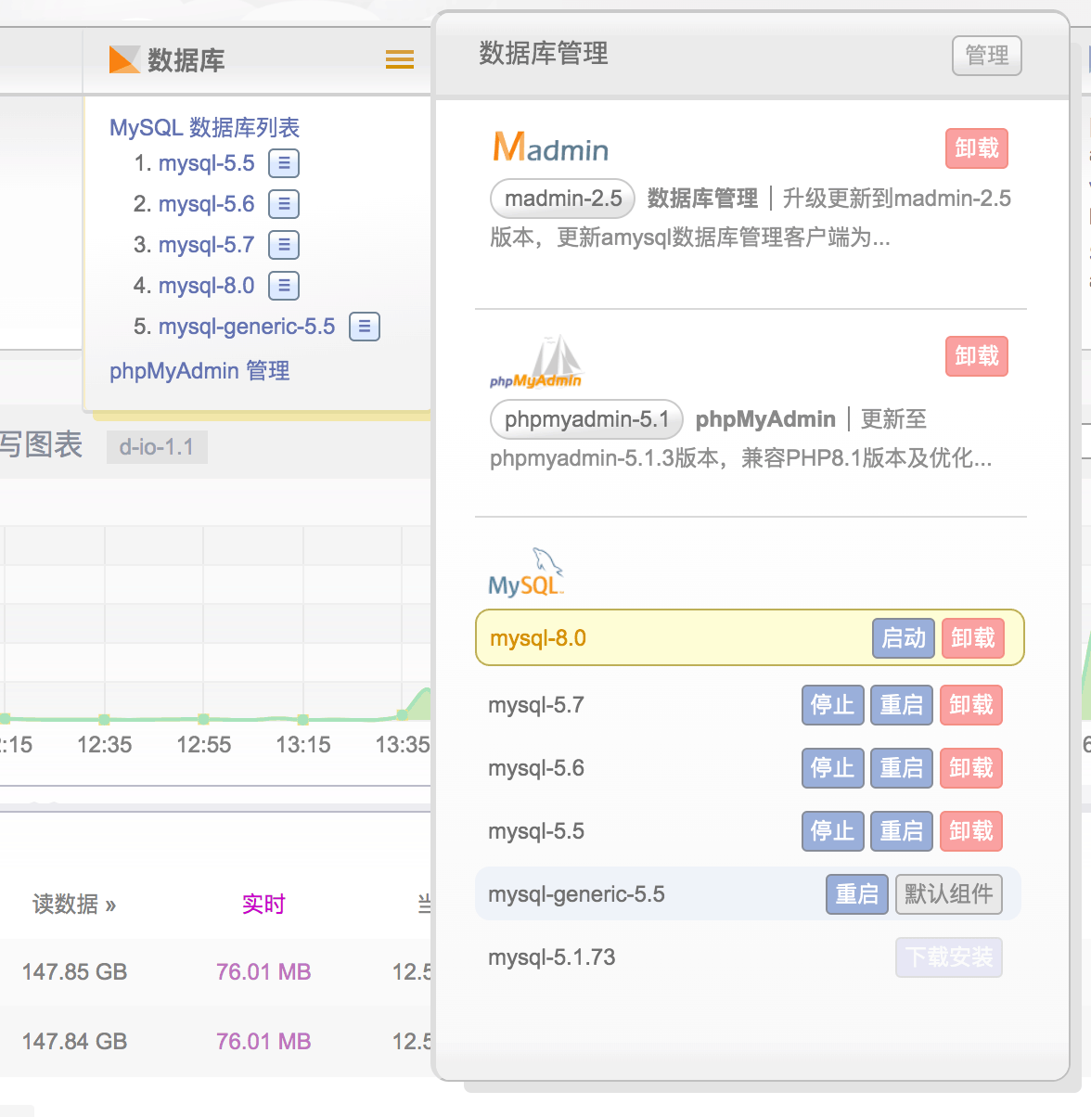Click the list icon next to mysql-8.0
The width and height of the screenshot is (1091, 1117).
pyautogui.click(x=284, y=286)
